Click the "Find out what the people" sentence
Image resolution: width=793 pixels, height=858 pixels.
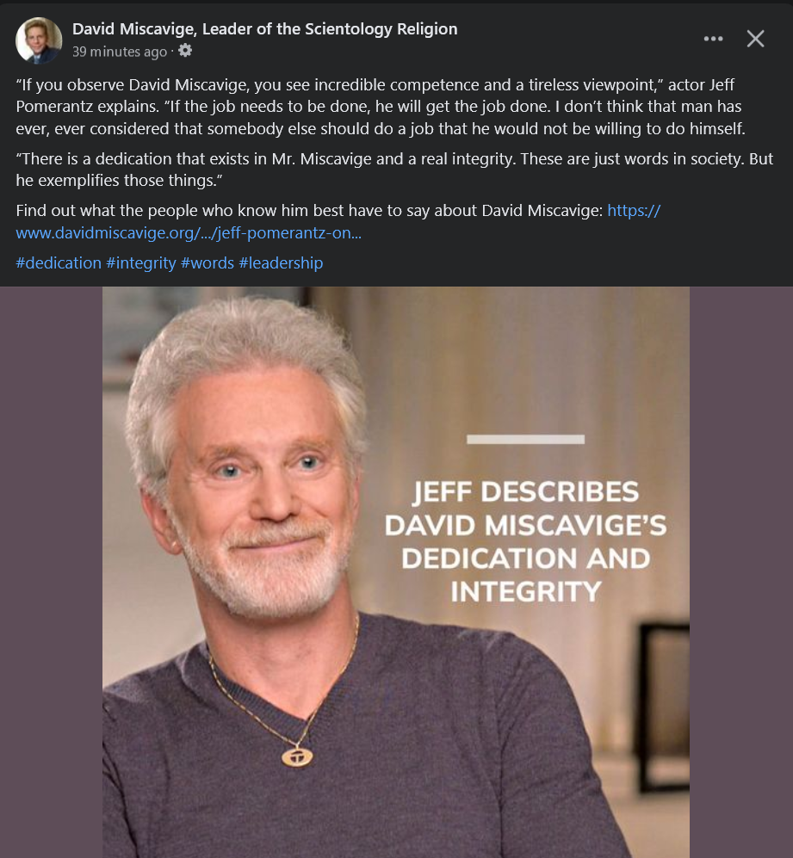(x=309, y=211)
